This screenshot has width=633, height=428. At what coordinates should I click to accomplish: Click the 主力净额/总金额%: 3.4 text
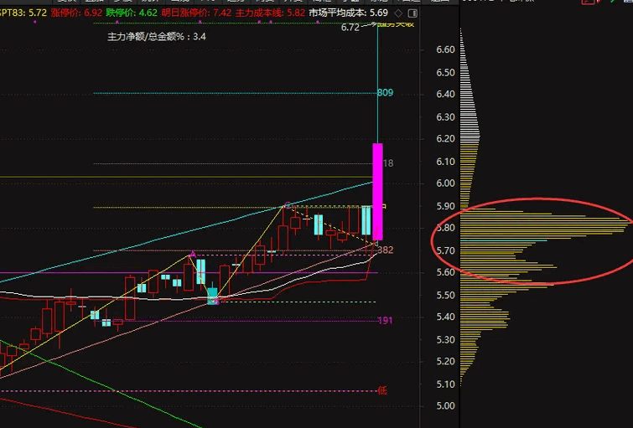[157, 37]
